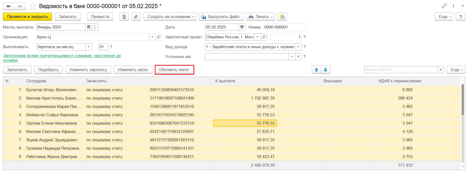Click the table search field

pyautogui.click(x=400, y=70)
